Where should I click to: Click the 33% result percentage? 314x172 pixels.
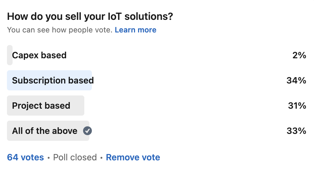click(296, 131)
